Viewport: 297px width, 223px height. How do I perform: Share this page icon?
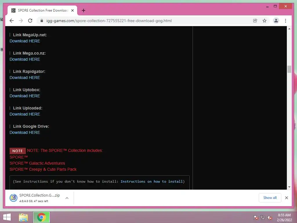point(255,21)
